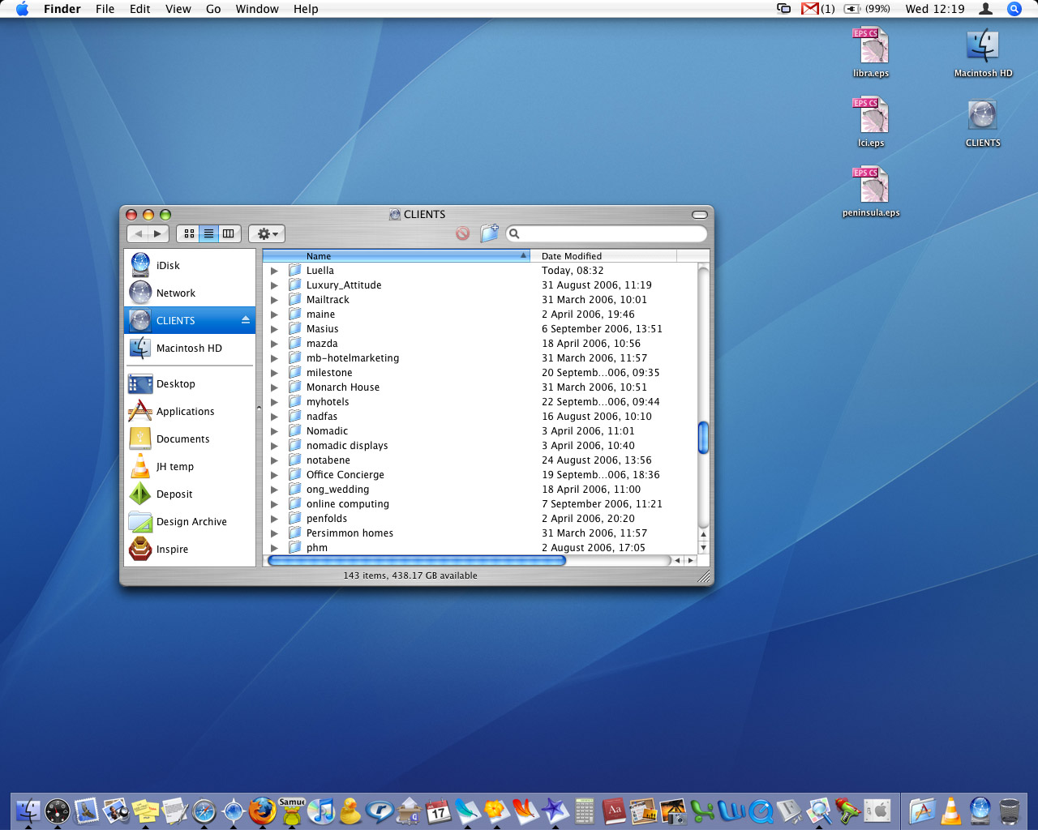Go forward in Finder

coord(158,233)
